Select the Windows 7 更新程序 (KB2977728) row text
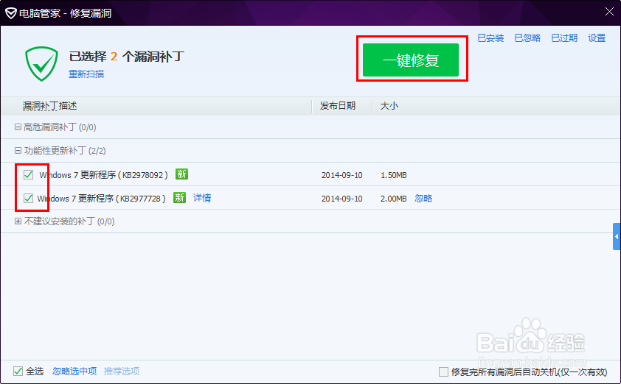Screen dimensions: 621x384 [x=101, y=199]
